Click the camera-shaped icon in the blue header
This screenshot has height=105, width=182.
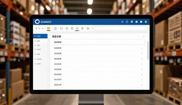click(136, 22)
